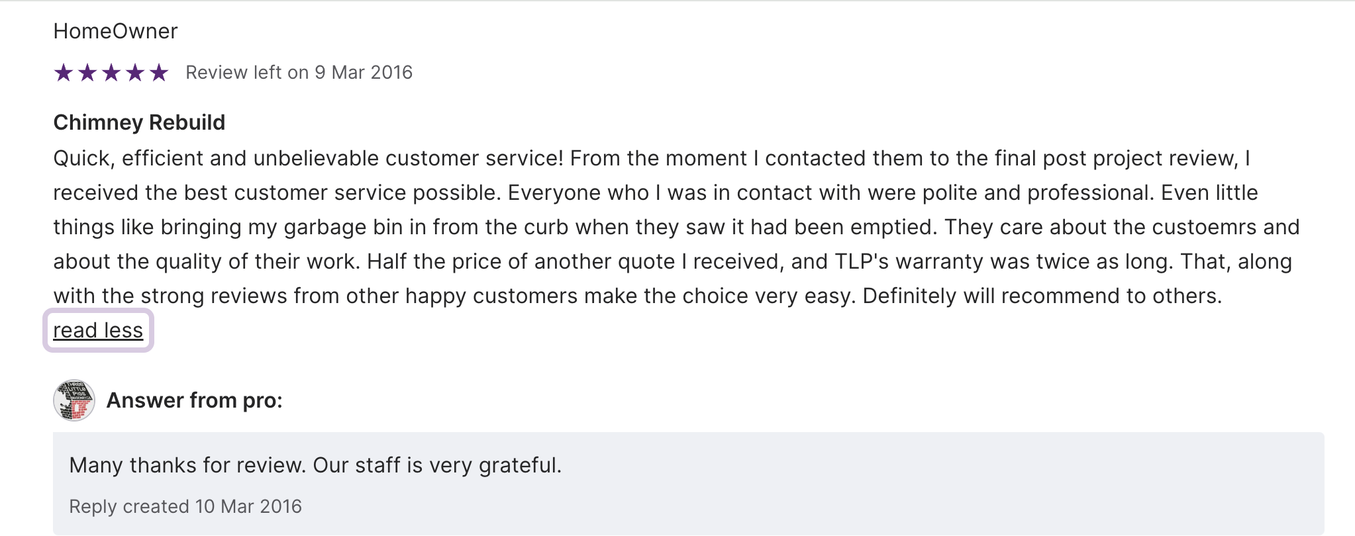This screenshot has height=536, width=1355.
Task: Click the review date 9 Mar 2016
Action: coord(364,72)
